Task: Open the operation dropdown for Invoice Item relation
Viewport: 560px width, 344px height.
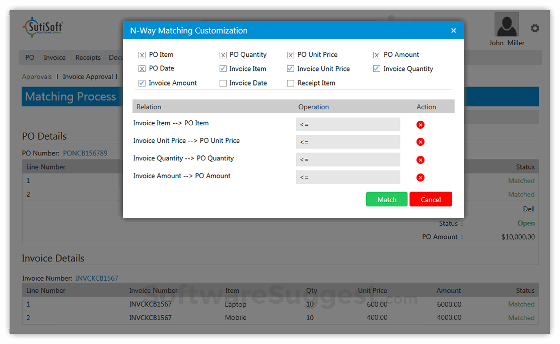Action: [348, 124]
